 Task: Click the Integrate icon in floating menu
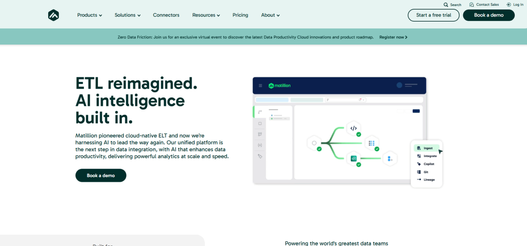click(x=419, y=156)
